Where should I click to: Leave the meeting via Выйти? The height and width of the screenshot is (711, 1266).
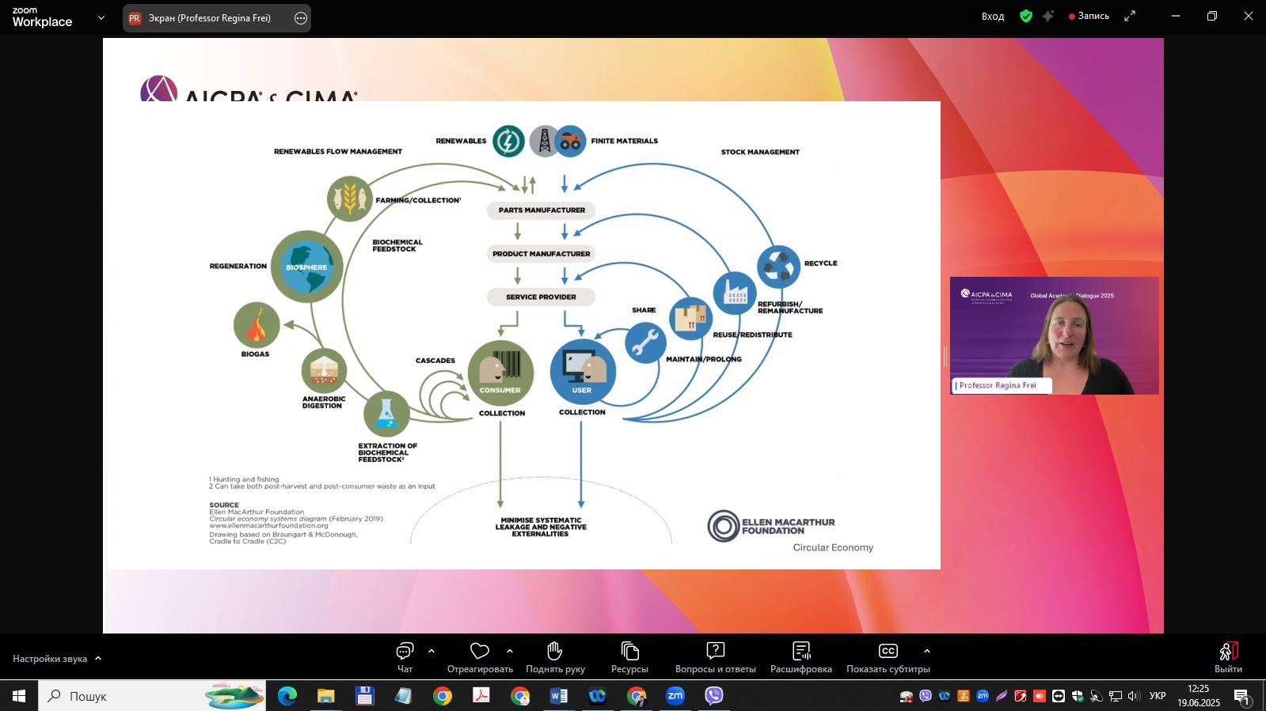coord(1228,657)
